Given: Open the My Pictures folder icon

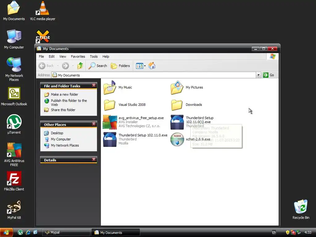Looking at the screenshot, I should point(177,87).
